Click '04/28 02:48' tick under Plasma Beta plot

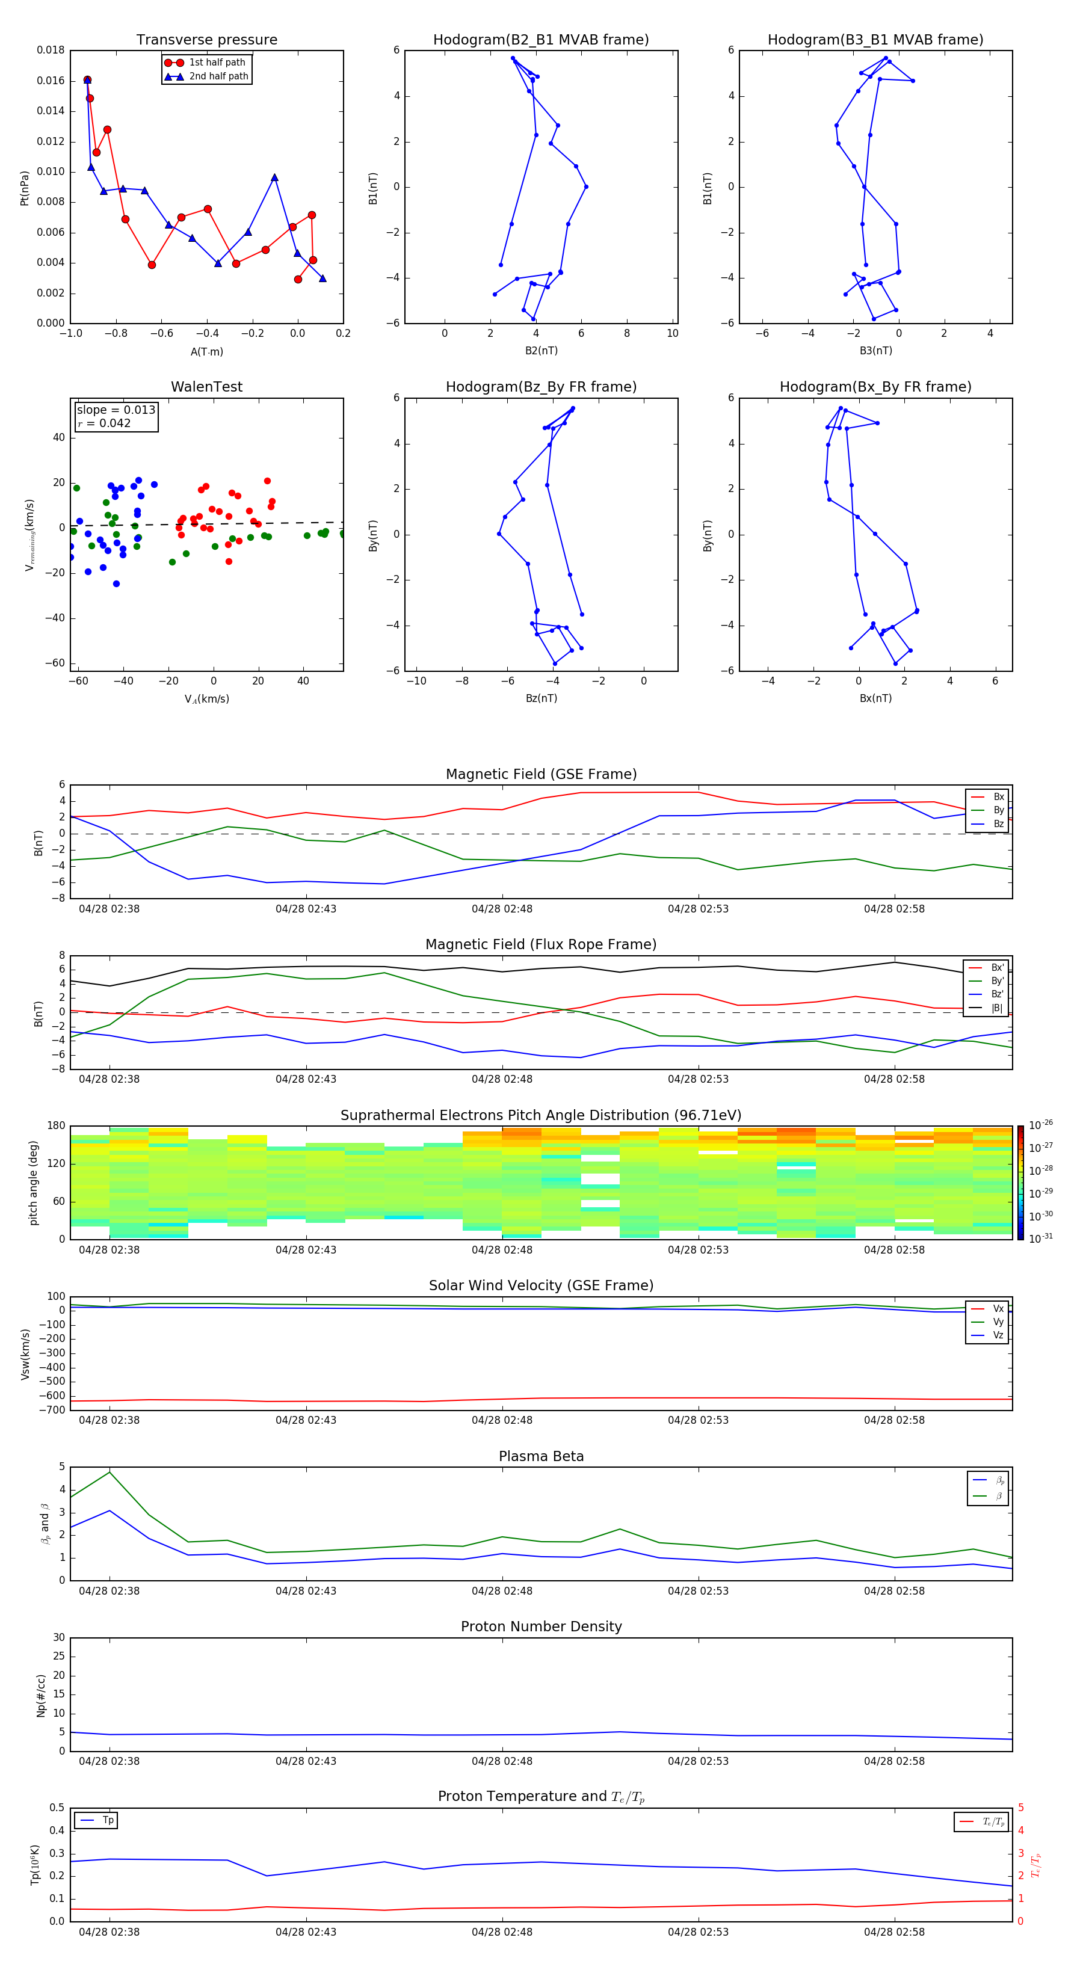point(502,1590)
